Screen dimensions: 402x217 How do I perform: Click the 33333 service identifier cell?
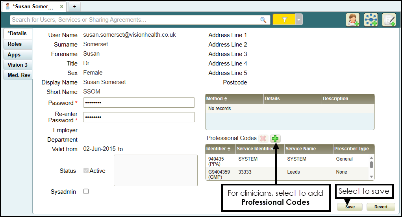click(x=245, y=172)
